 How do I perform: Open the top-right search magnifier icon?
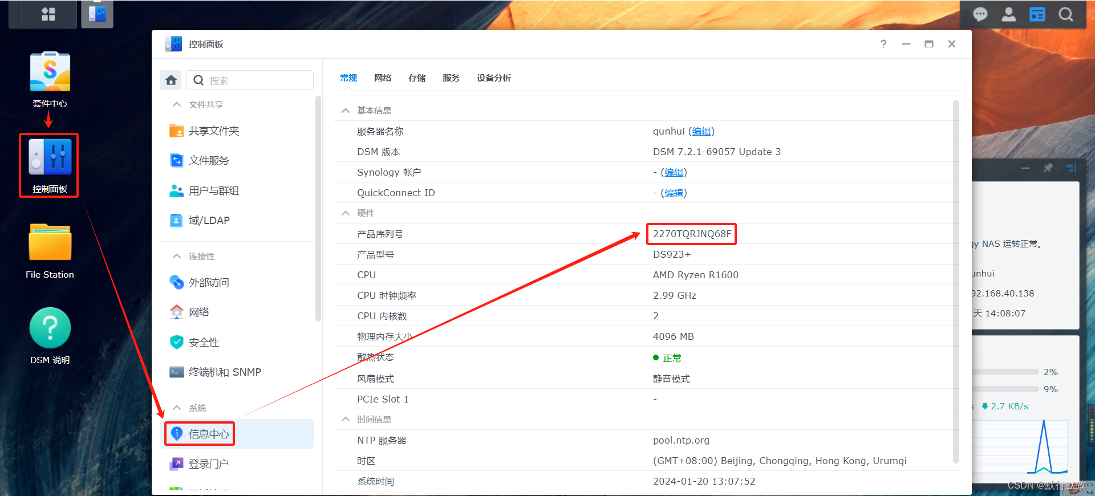1066,14
